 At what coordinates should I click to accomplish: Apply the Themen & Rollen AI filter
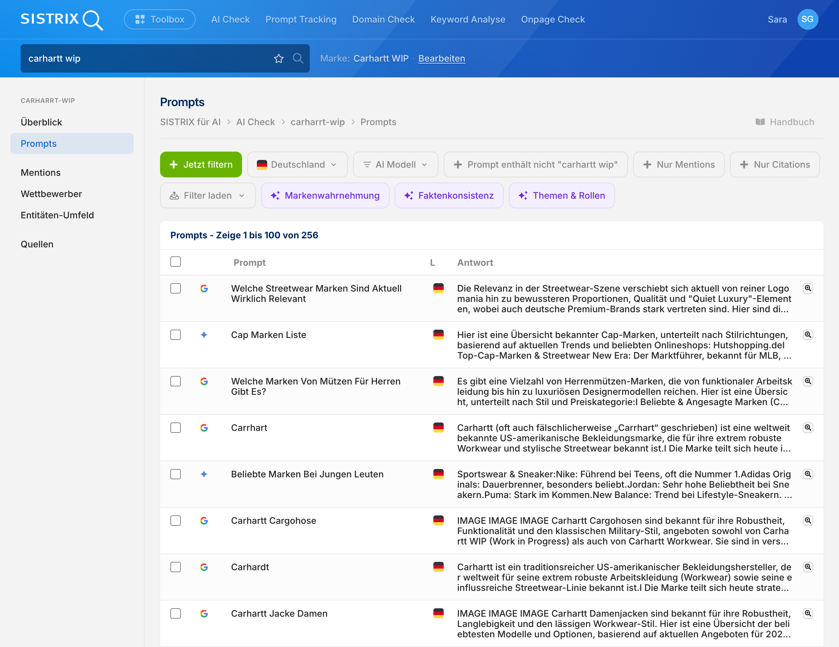pos(561,196)
